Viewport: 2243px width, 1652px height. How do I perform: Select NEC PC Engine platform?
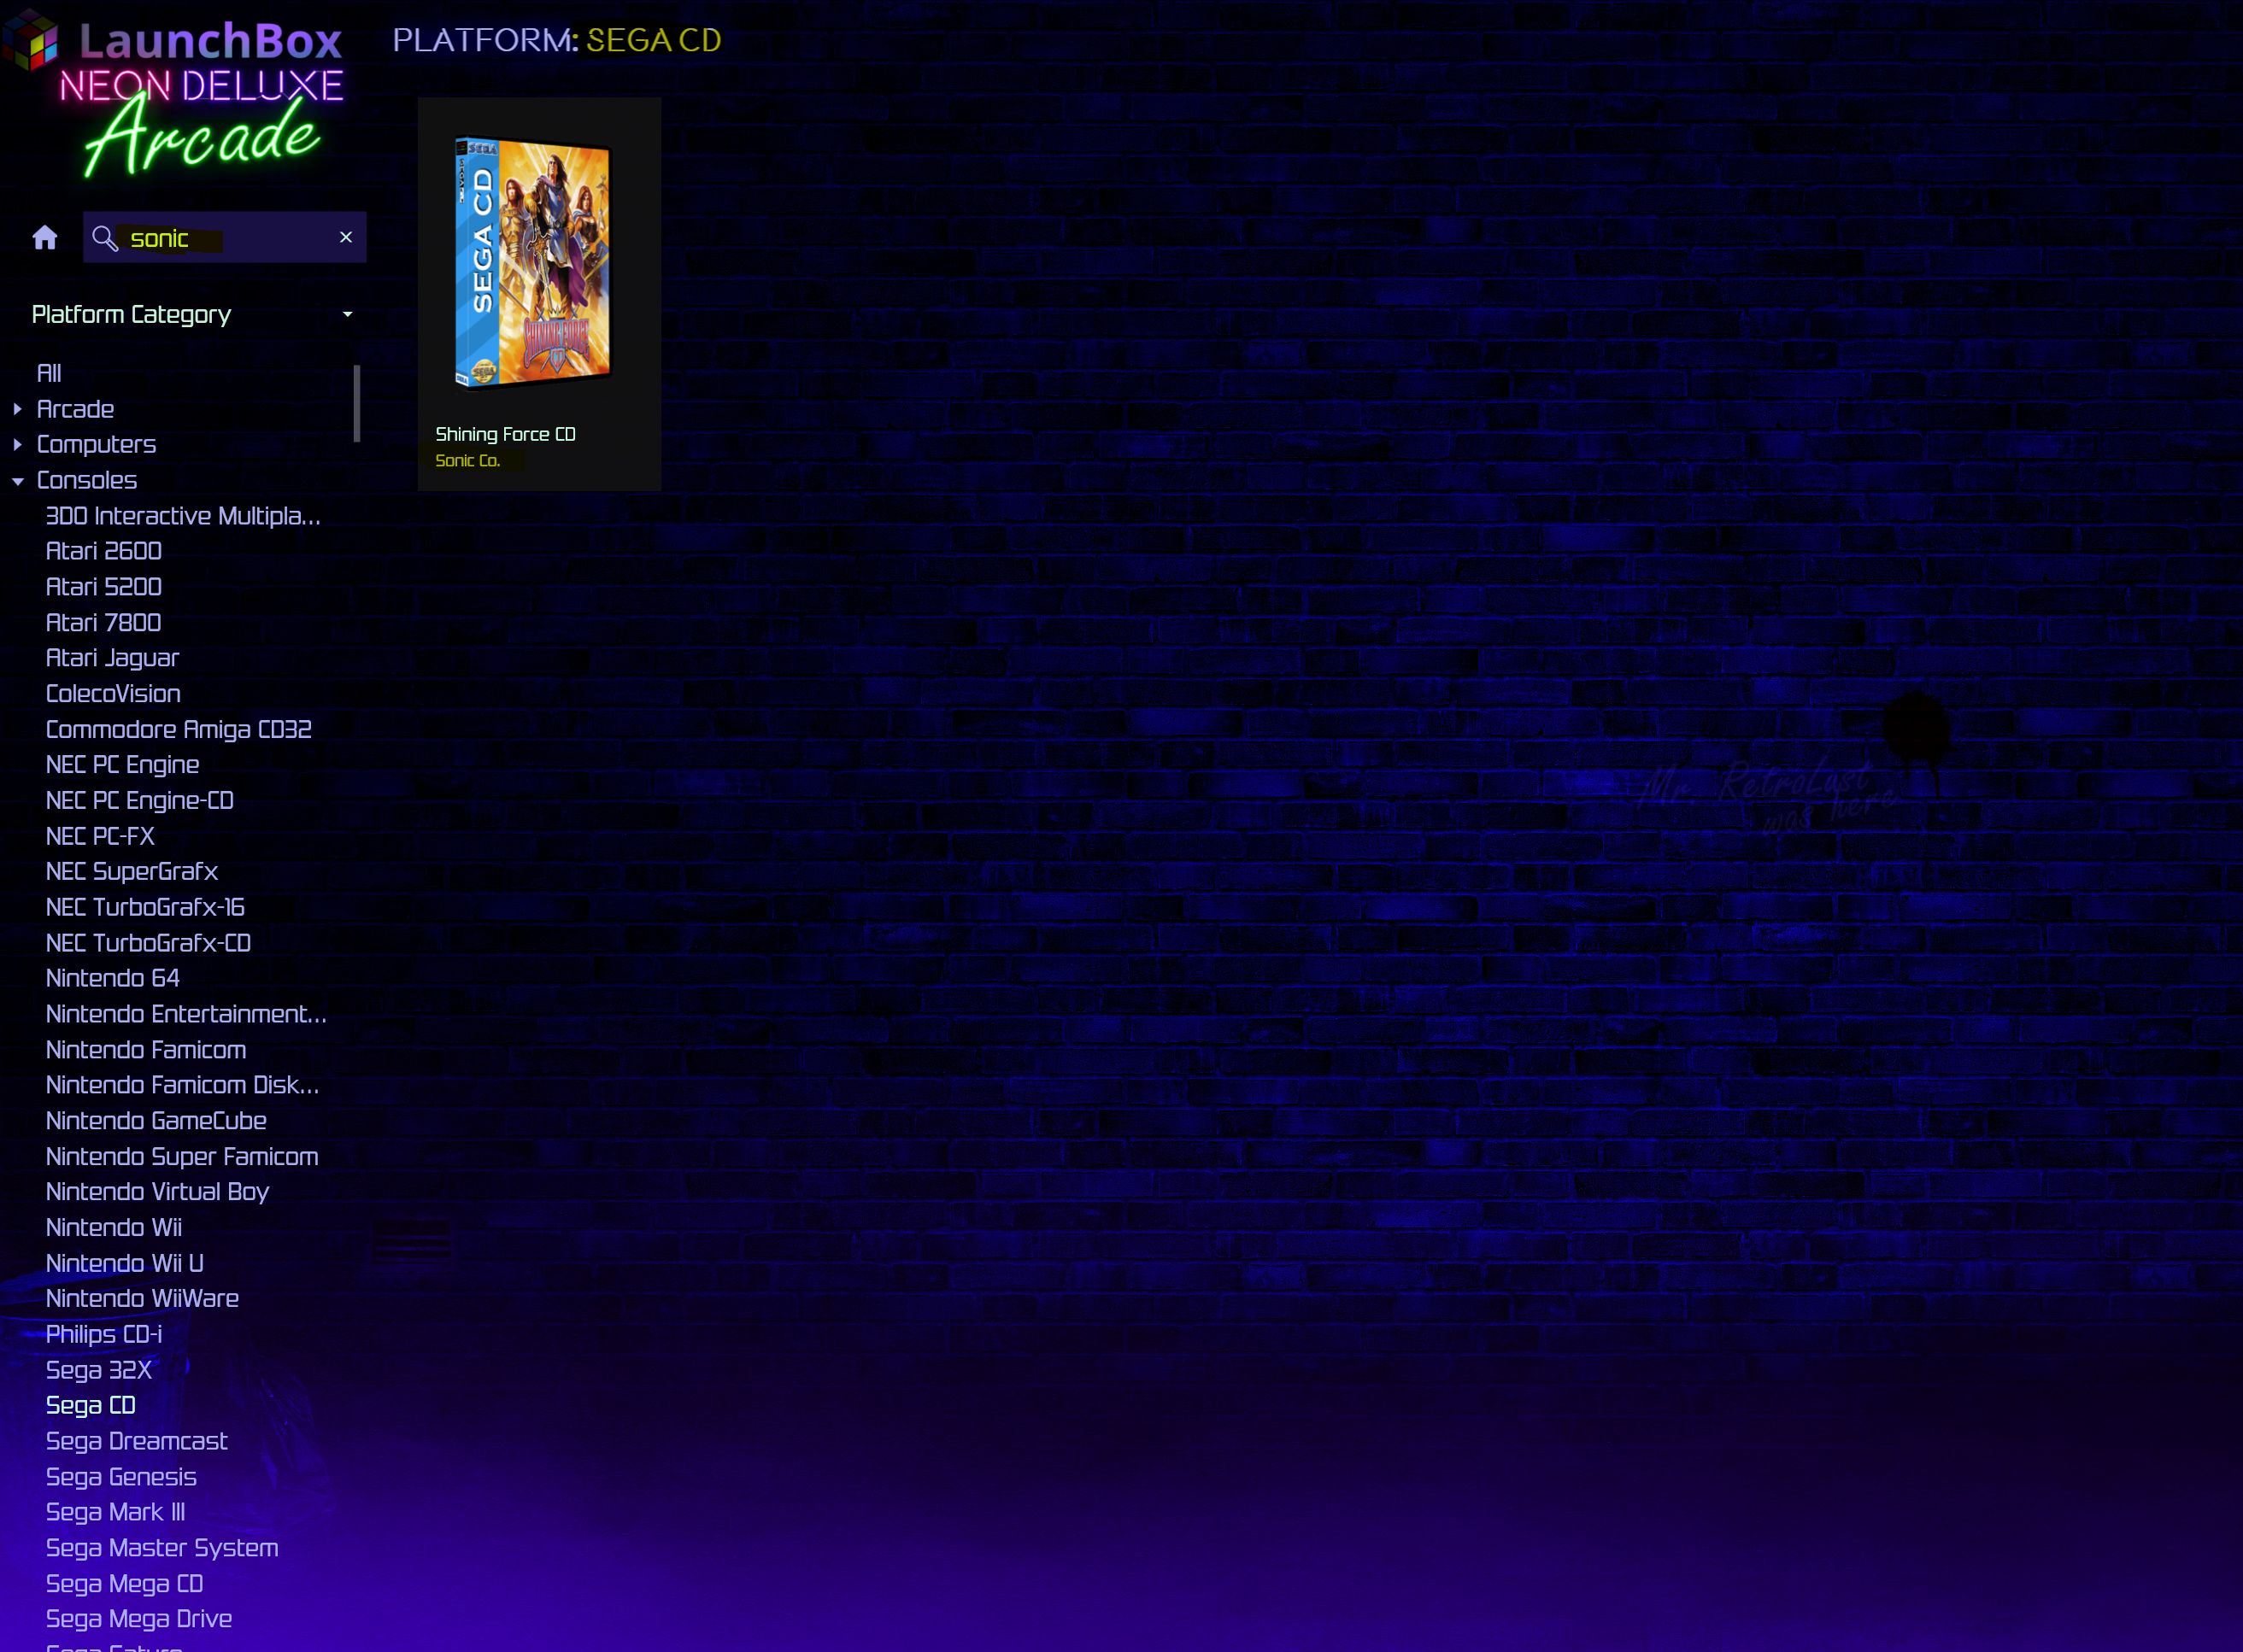point(122,765)
